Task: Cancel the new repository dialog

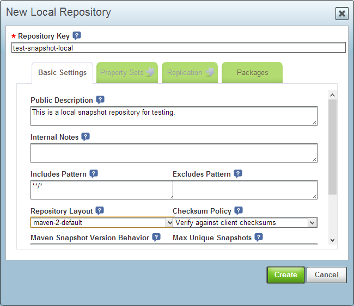Action: tap(326, 275)
